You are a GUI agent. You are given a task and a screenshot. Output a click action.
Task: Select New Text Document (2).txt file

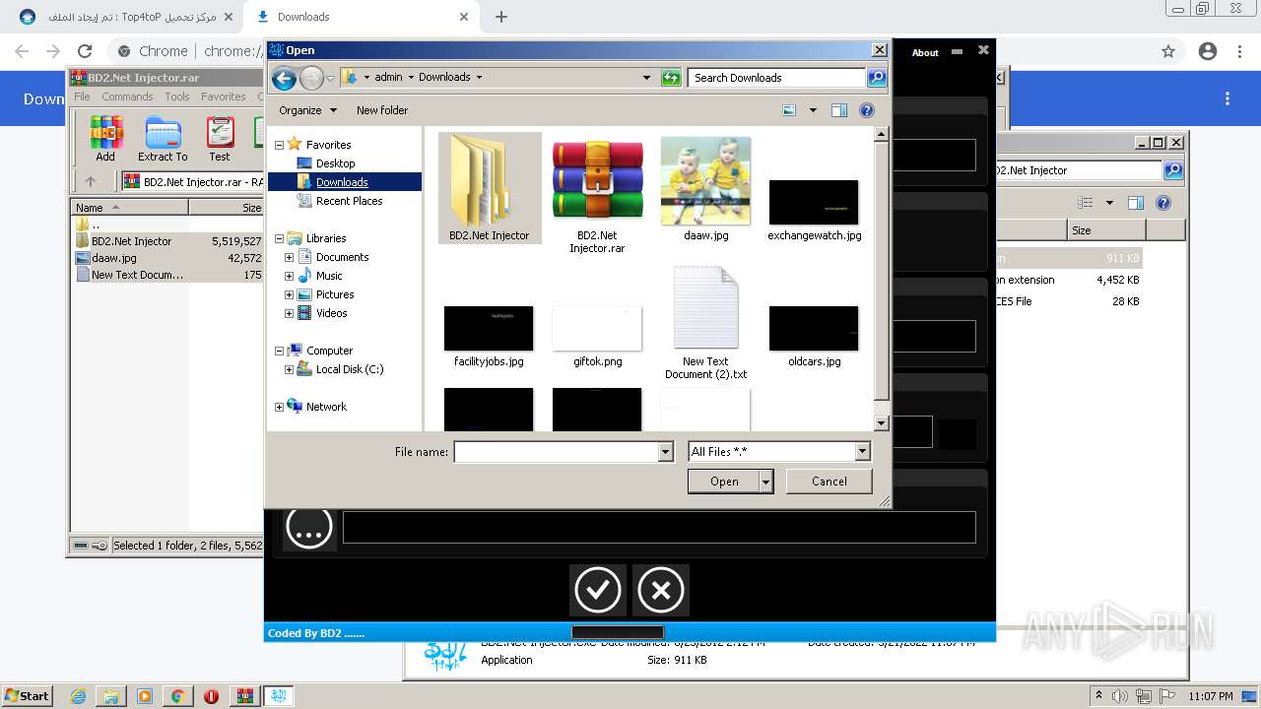(x=705, y=323)
